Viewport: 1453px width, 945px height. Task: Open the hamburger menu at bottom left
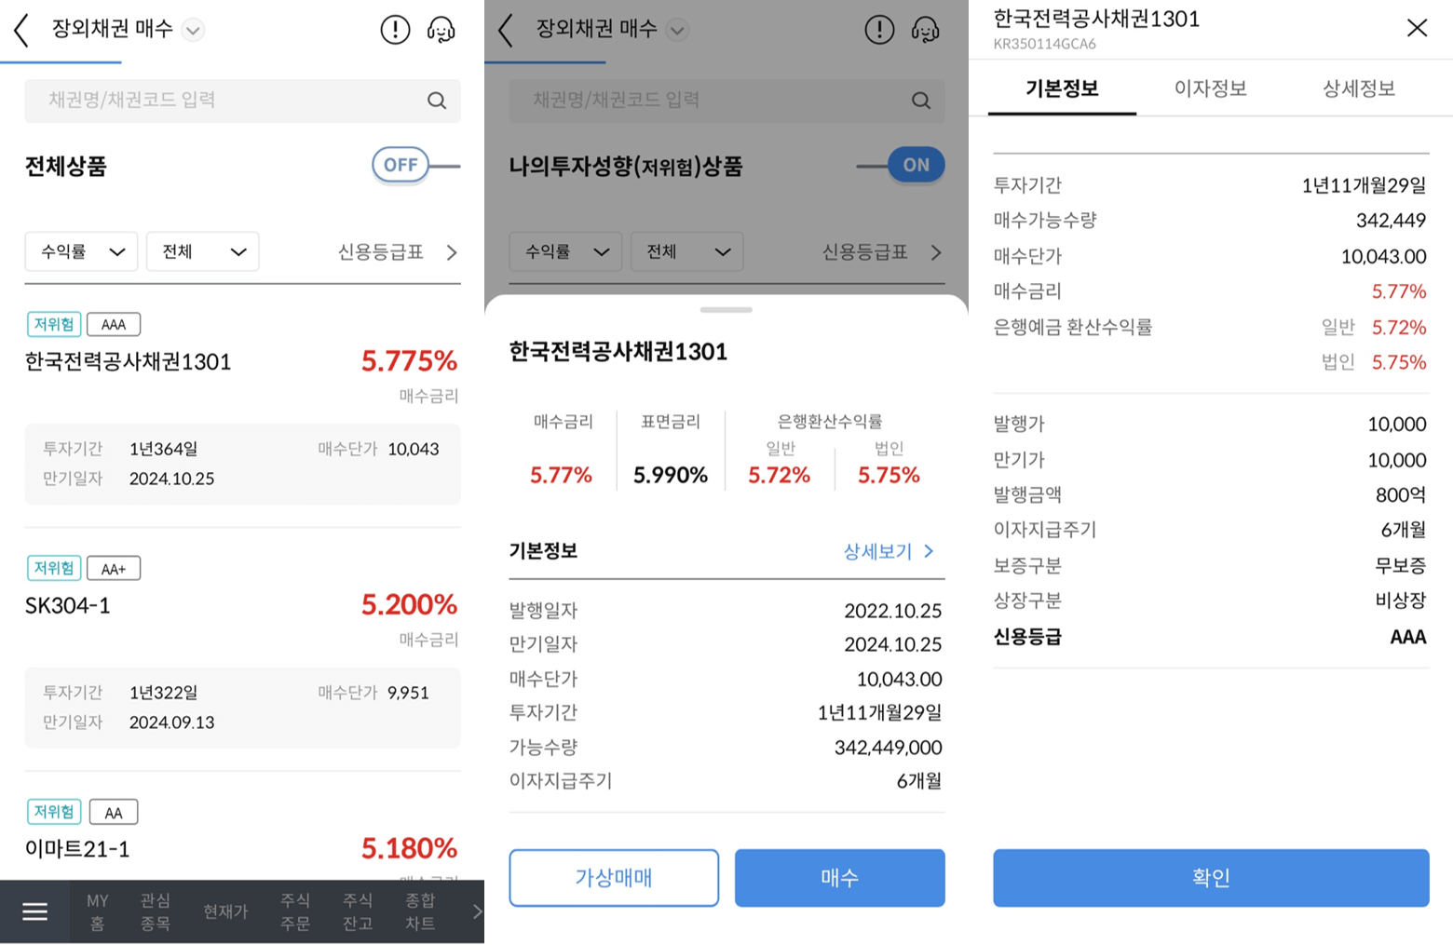(34, 911)
